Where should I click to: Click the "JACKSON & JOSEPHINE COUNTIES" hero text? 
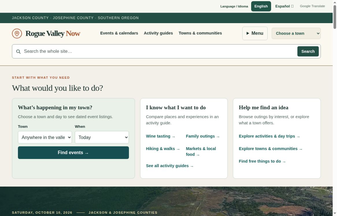click(123, 213)
